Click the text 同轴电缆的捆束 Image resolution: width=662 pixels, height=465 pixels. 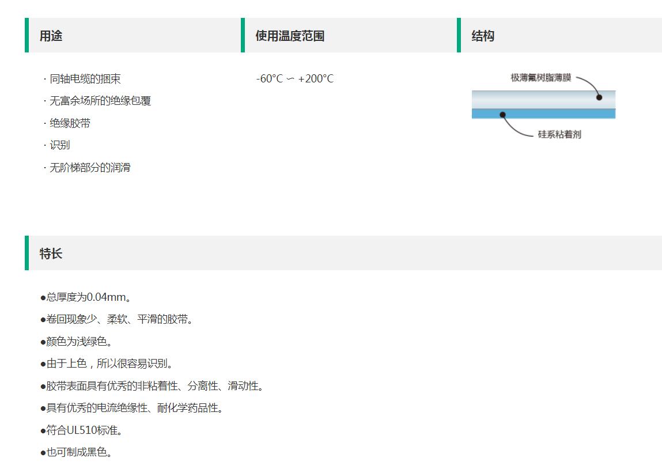(x=85, y=78)
